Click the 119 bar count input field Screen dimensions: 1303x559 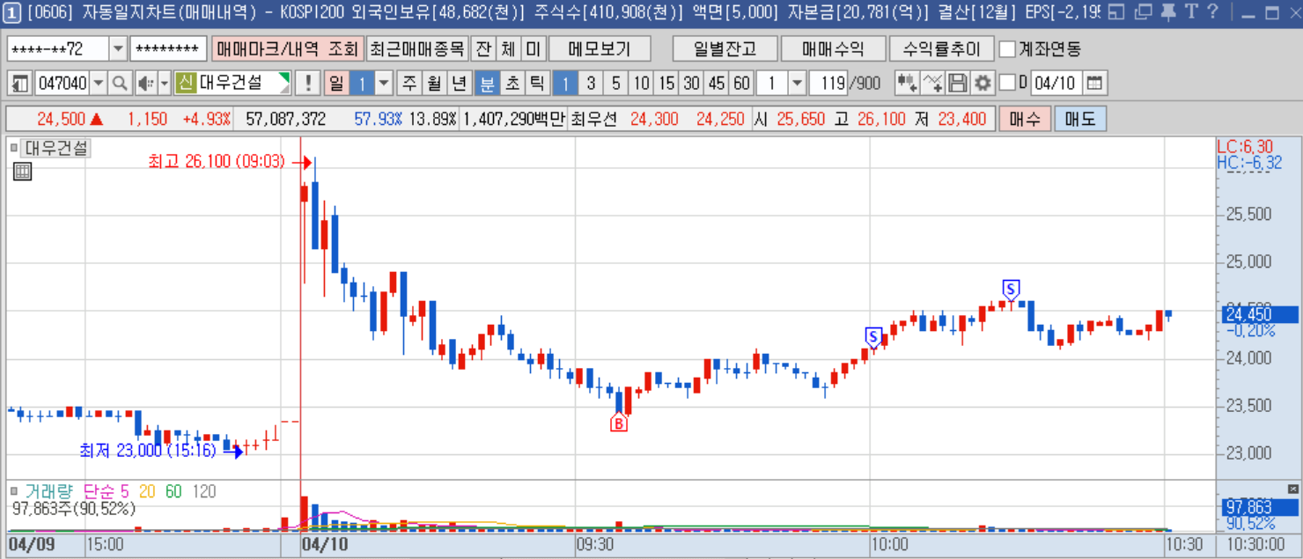point(828,84)
